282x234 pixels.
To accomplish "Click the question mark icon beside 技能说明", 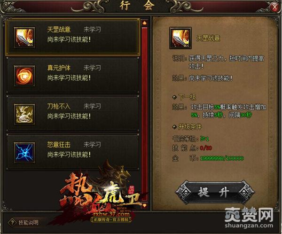I will [12, 223].
